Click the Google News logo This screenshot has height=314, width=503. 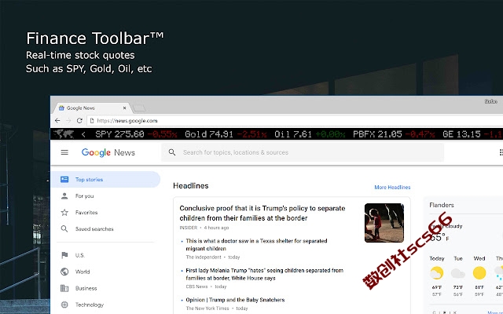(x=108, y=152)
